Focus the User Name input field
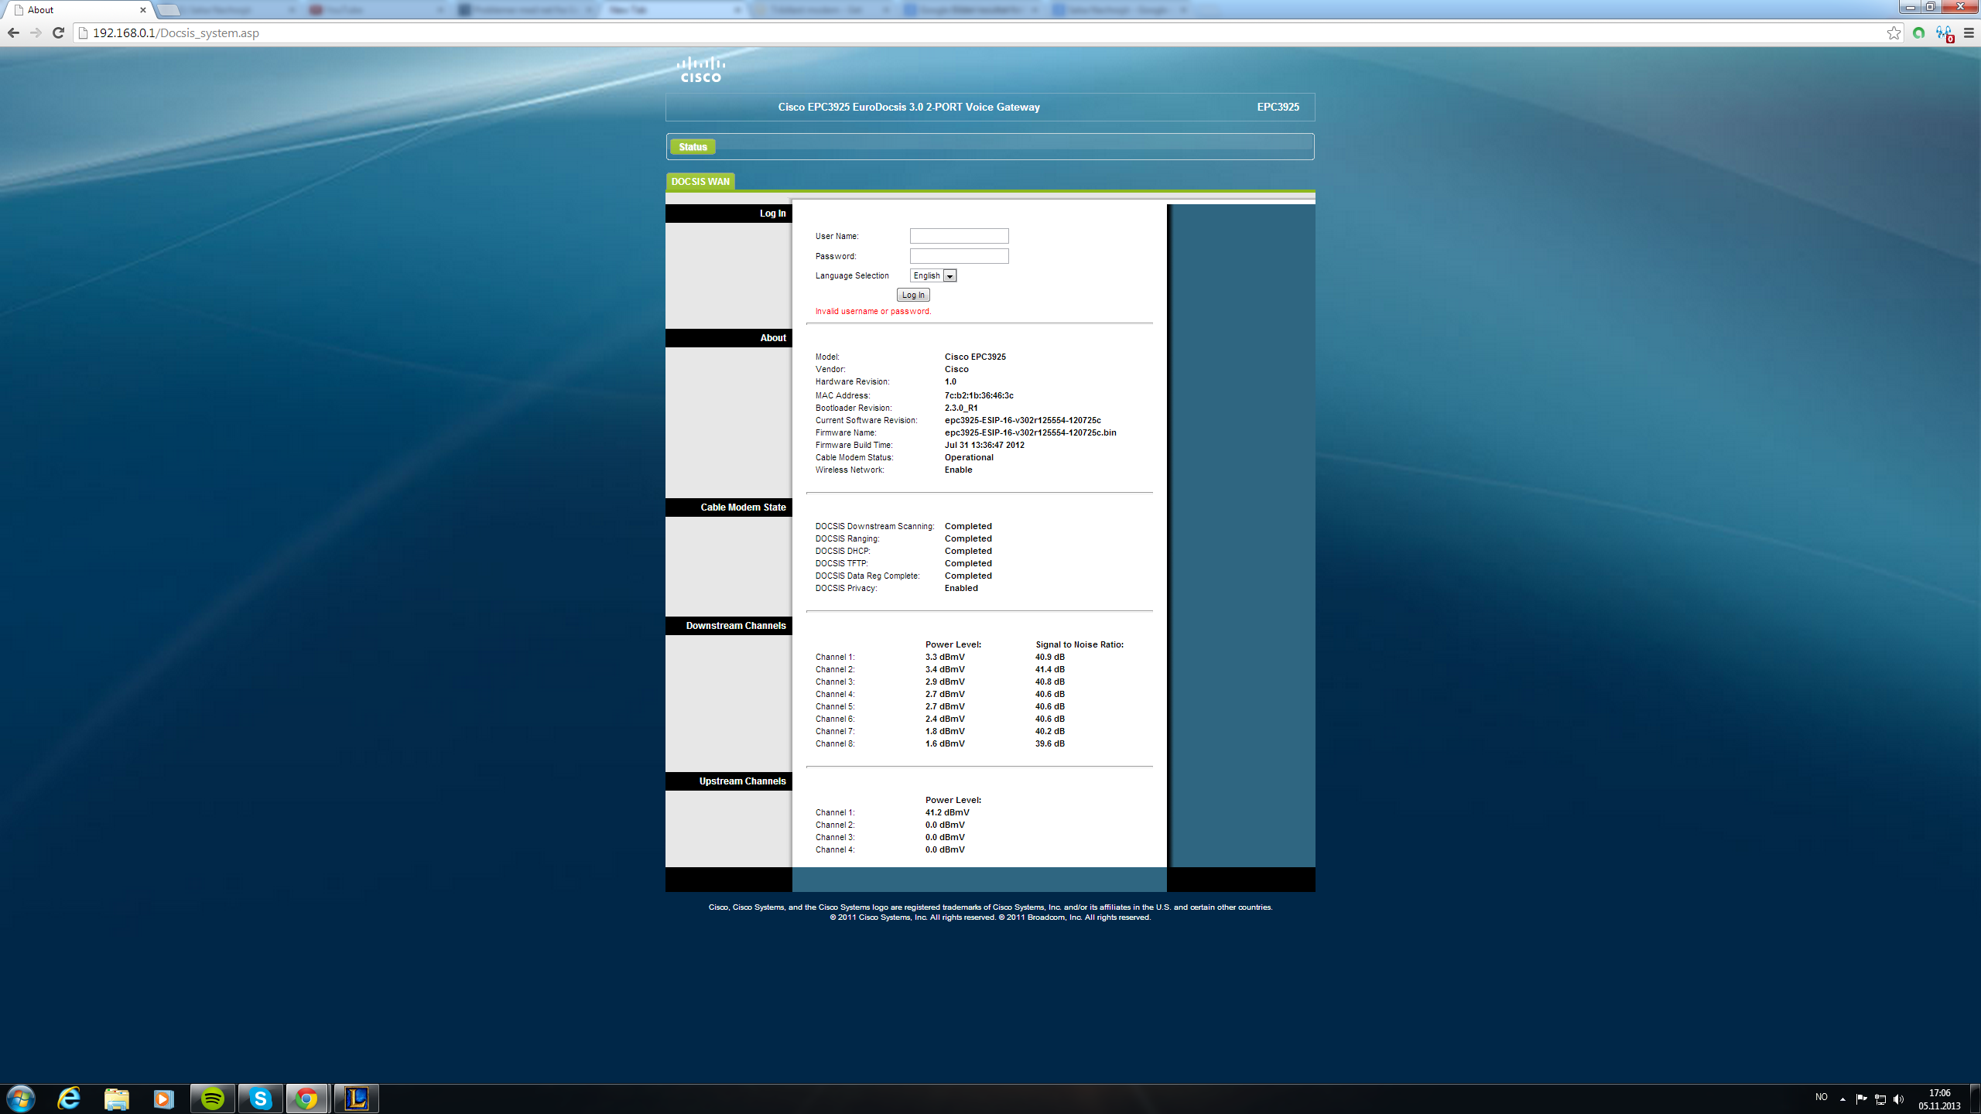The width and height of the screenshot is (1981, 1114). coord(959,236)
